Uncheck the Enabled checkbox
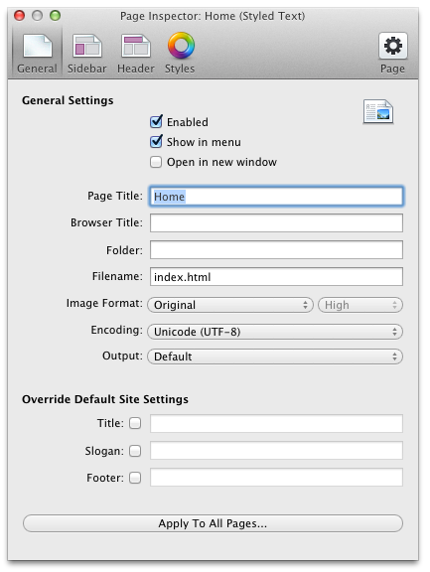The width and height of the screenshot is (430, 572). tap(156, 121)
